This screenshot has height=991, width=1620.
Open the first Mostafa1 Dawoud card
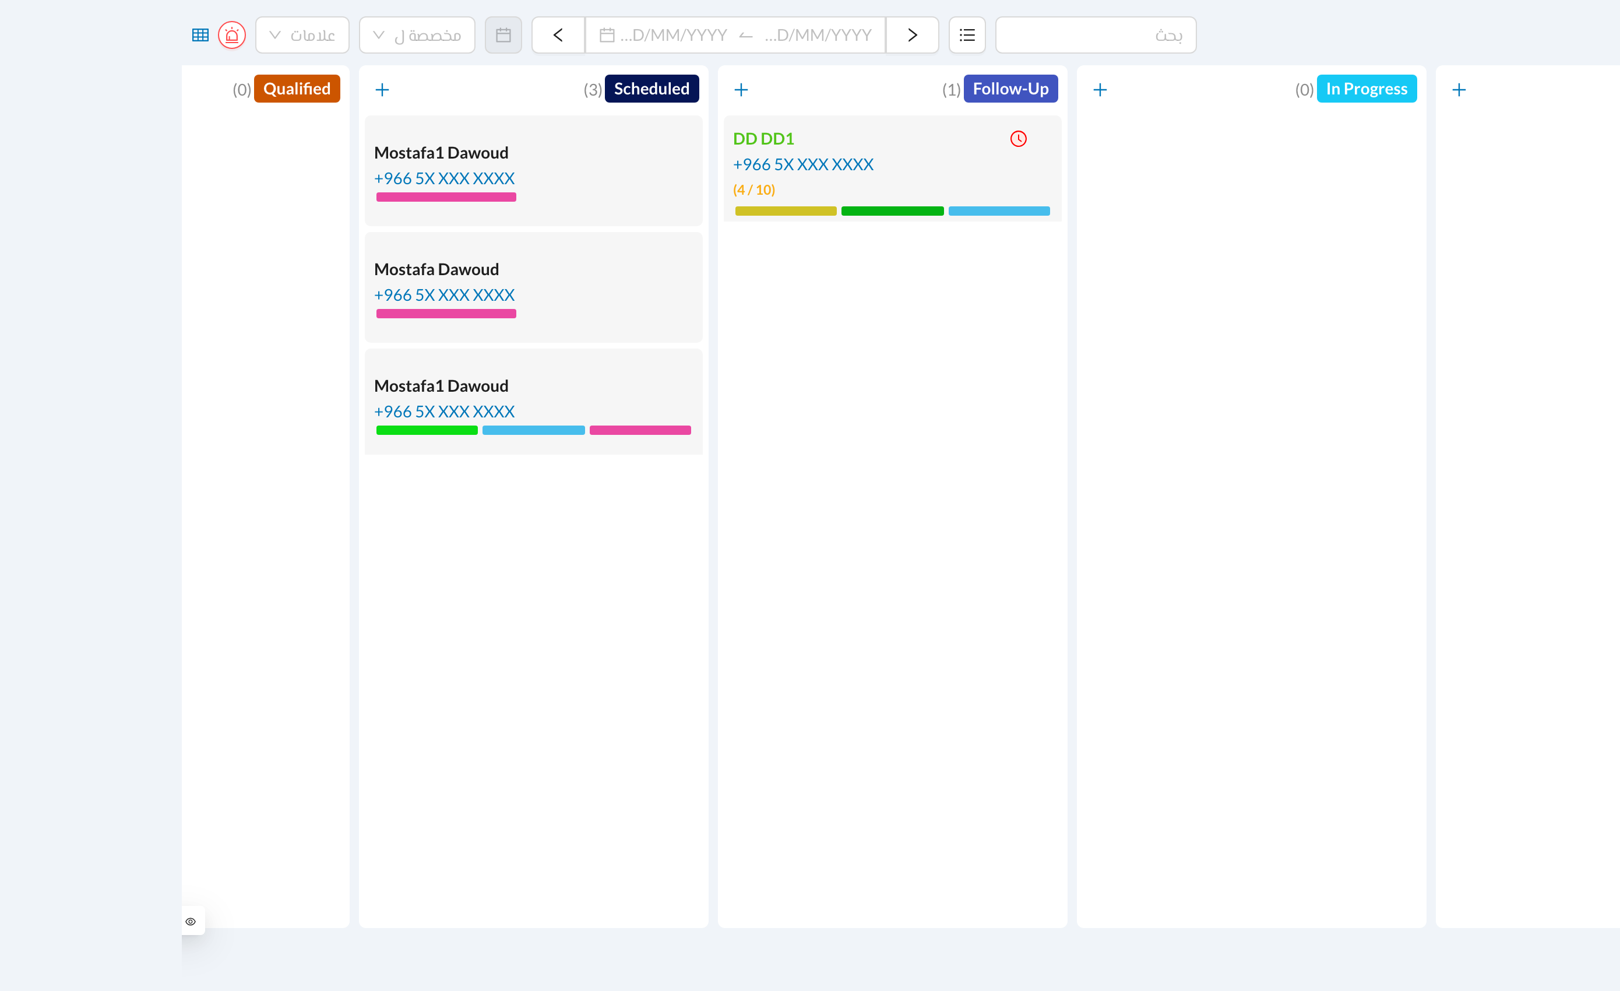pyautogui.click(x=533, y=171)
